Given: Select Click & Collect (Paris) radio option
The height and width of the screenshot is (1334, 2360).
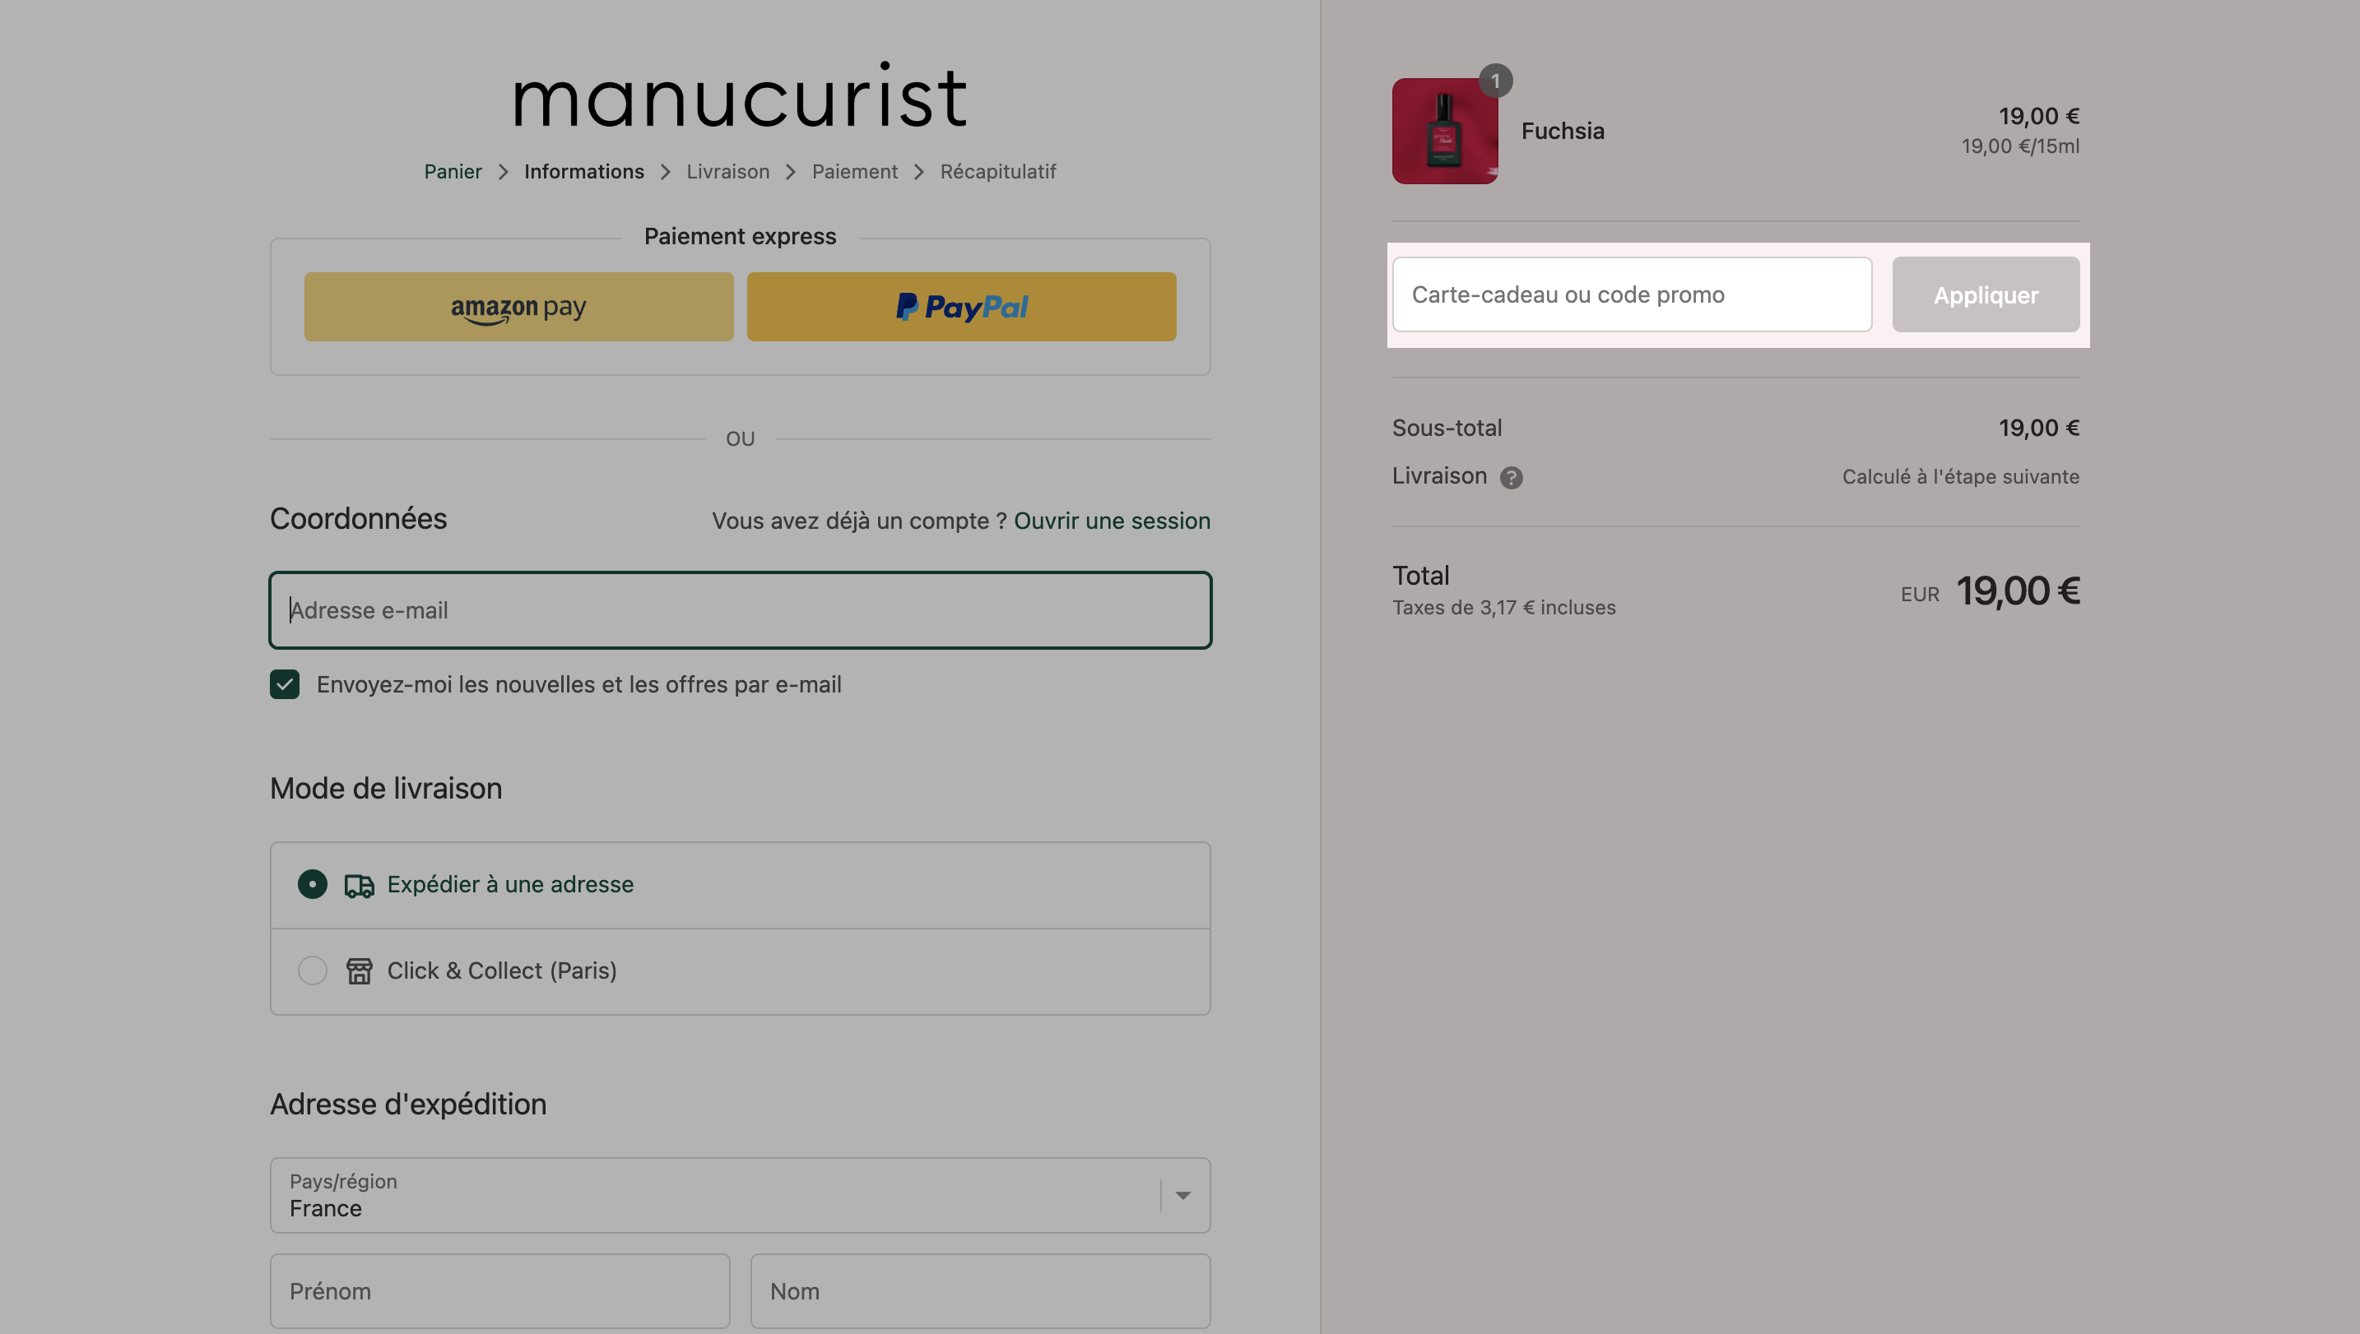Looking at the screenshot, I should point(313,970).
